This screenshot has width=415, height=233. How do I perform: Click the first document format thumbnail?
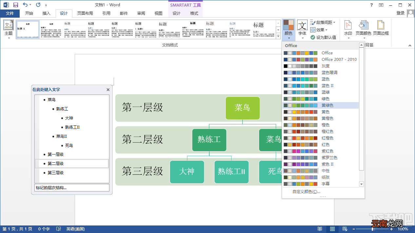tap(28, 29)
